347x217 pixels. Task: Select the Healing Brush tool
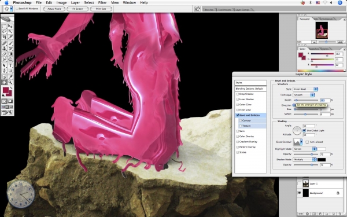click(x=4, y=43)
